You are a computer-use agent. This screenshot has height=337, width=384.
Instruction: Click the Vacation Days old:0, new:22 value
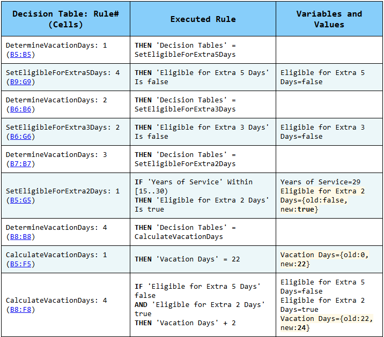(324, 259)
